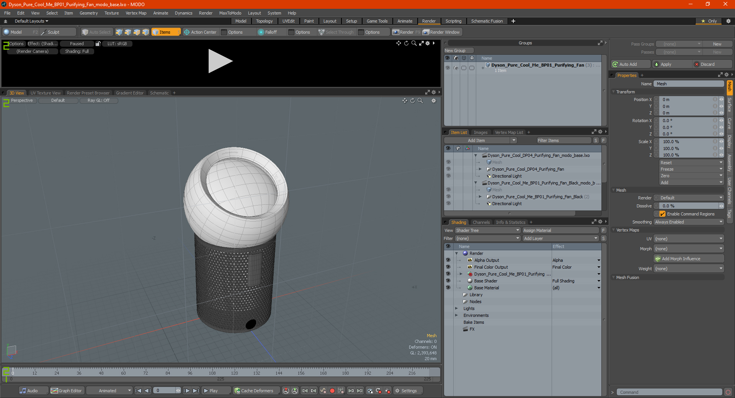Click frame 60 on the timeline ruler
The width and height of the screenshot is (735, 398).
tap(123, 373)
